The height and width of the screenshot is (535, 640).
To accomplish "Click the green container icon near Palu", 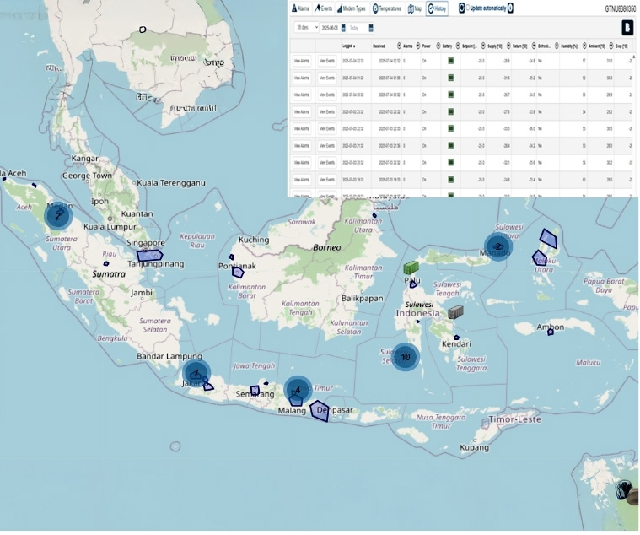I will (411, 267).
